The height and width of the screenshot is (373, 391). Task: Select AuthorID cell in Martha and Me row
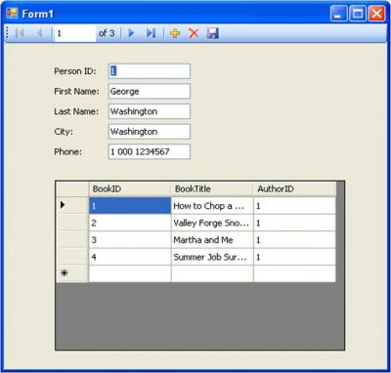pyautogui.click(x=294, y=240)
